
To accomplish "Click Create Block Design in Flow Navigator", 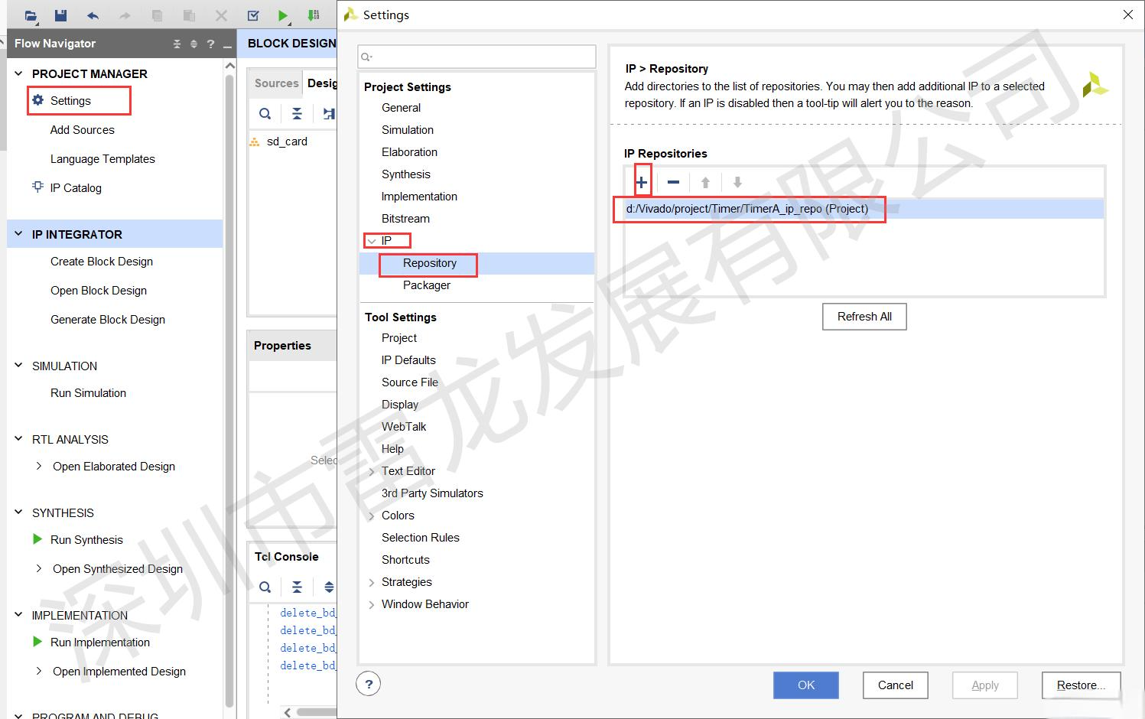I will tap(102, 262).
